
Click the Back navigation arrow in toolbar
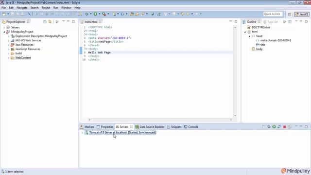(188, 14)
